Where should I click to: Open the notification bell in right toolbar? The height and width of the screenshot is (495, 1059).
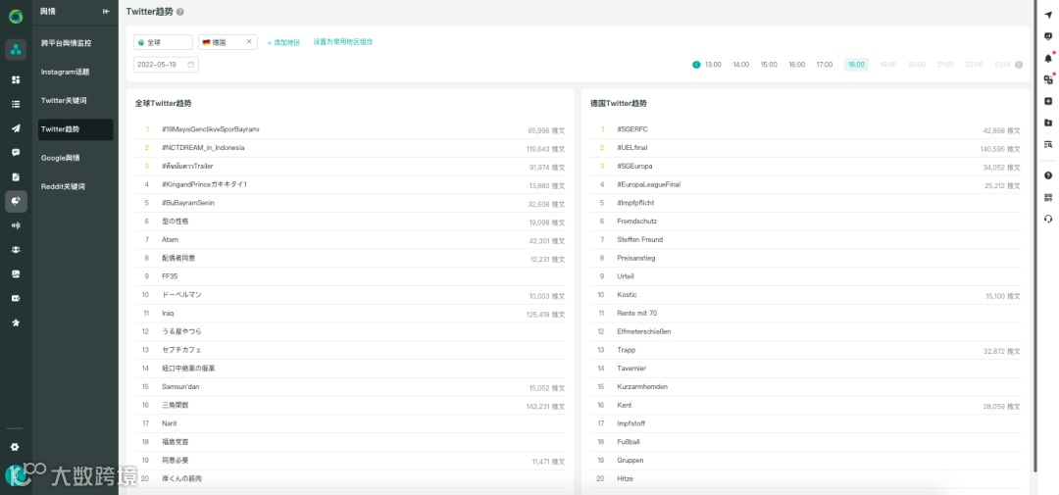pos(1048,58)
